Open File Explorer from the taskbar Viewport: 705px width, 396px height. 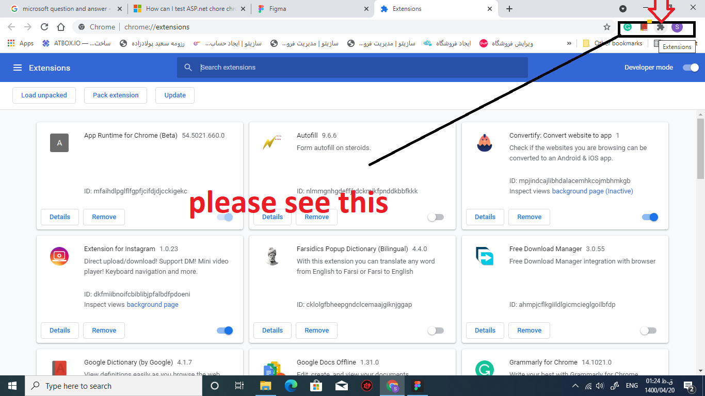click(x=265, y=386)
